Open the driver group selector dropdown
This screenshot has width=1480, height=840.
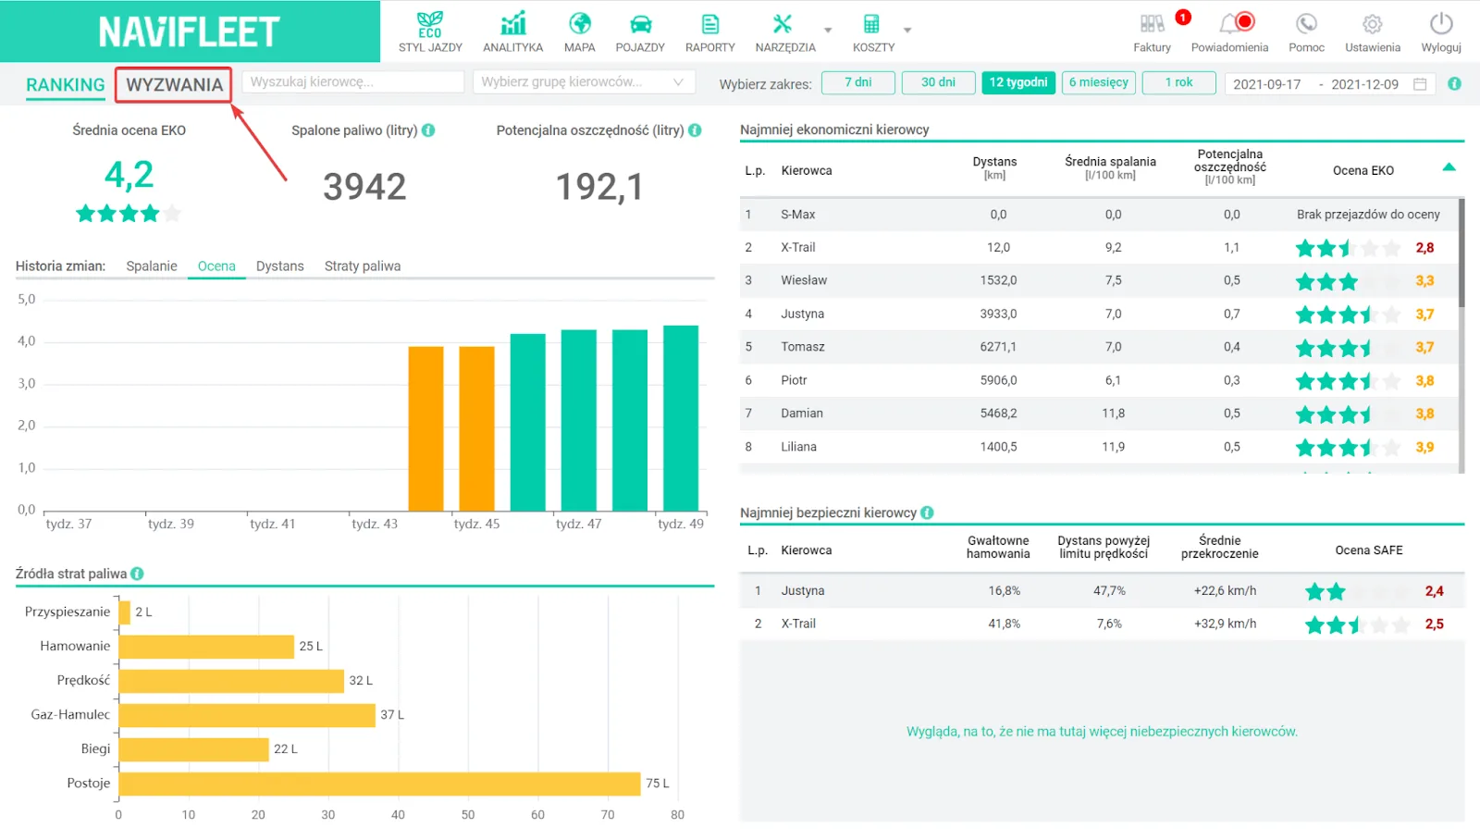(x=584, y=82)
